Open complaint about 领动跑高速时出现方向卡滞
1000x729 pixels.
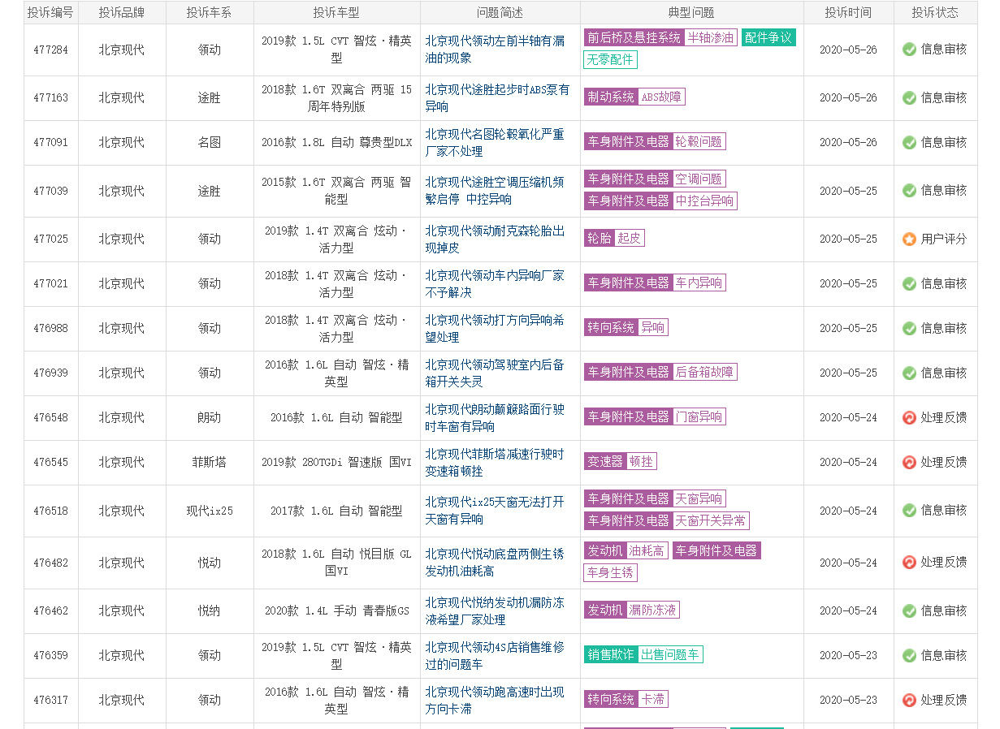495,701
